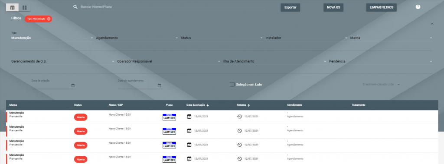Open Ilha de Atendimento dropdown

tap(275, 61)
